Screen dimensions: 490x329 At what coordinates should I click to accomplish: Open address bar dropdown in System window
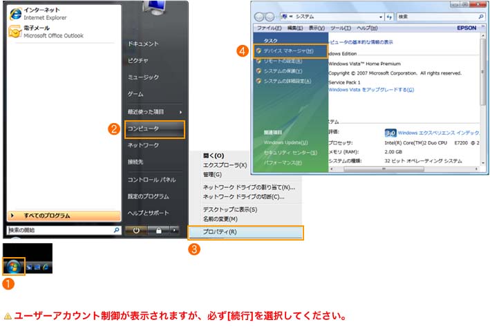tap(381, 17)
